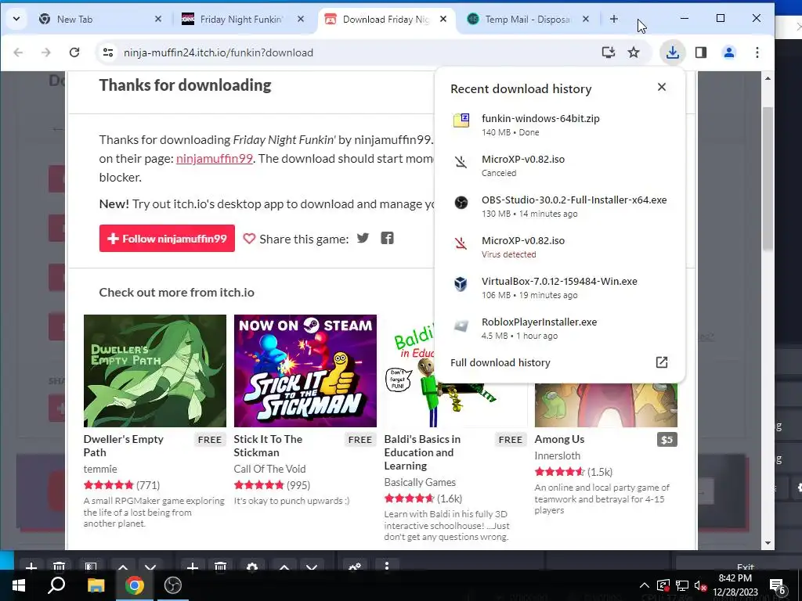This screenshot has width=802, height=601.
Task: Open Dweller's Empty Path thumbnail
Action: coord(155,370)
